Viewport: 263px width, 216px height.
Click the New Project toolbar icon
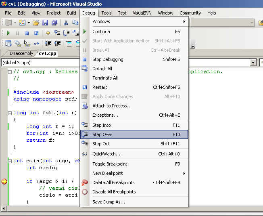coord(8,23)
